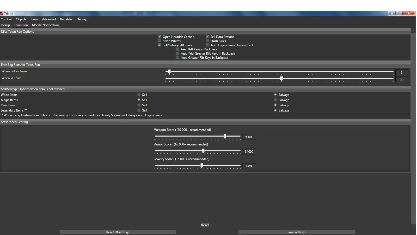Click the When not in Town value field
The width and height of the screenshot is (417, 235).
point(401,72)
